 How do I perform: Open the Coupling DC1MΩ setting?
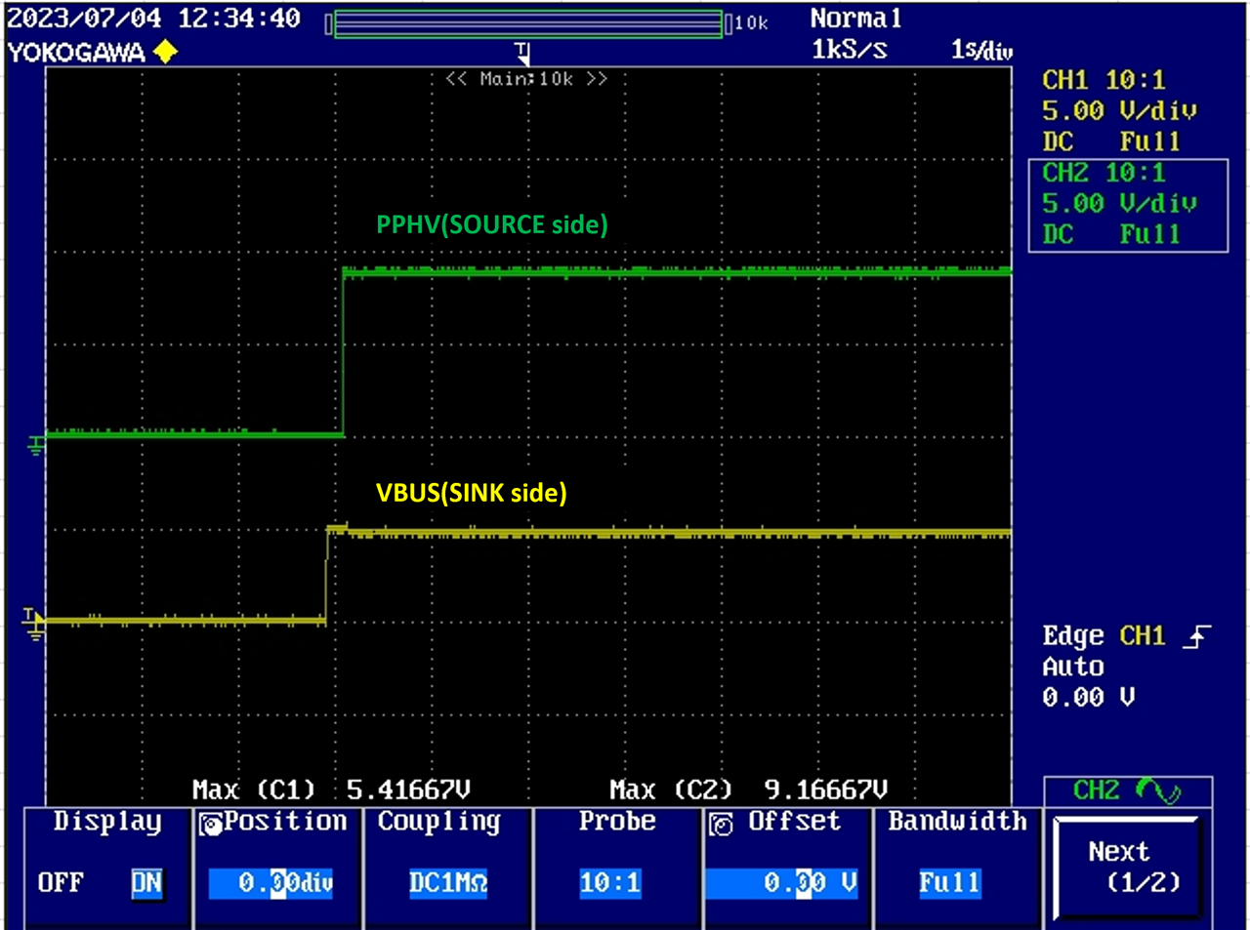click(x=448, y=883)
